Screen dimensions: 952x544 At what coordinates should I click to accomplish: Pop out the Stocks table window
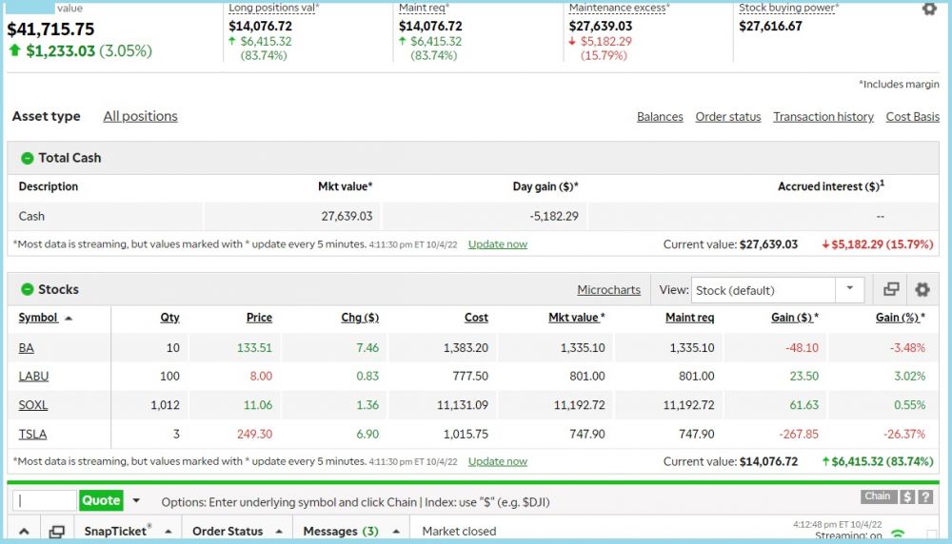(x=891, y=290)
